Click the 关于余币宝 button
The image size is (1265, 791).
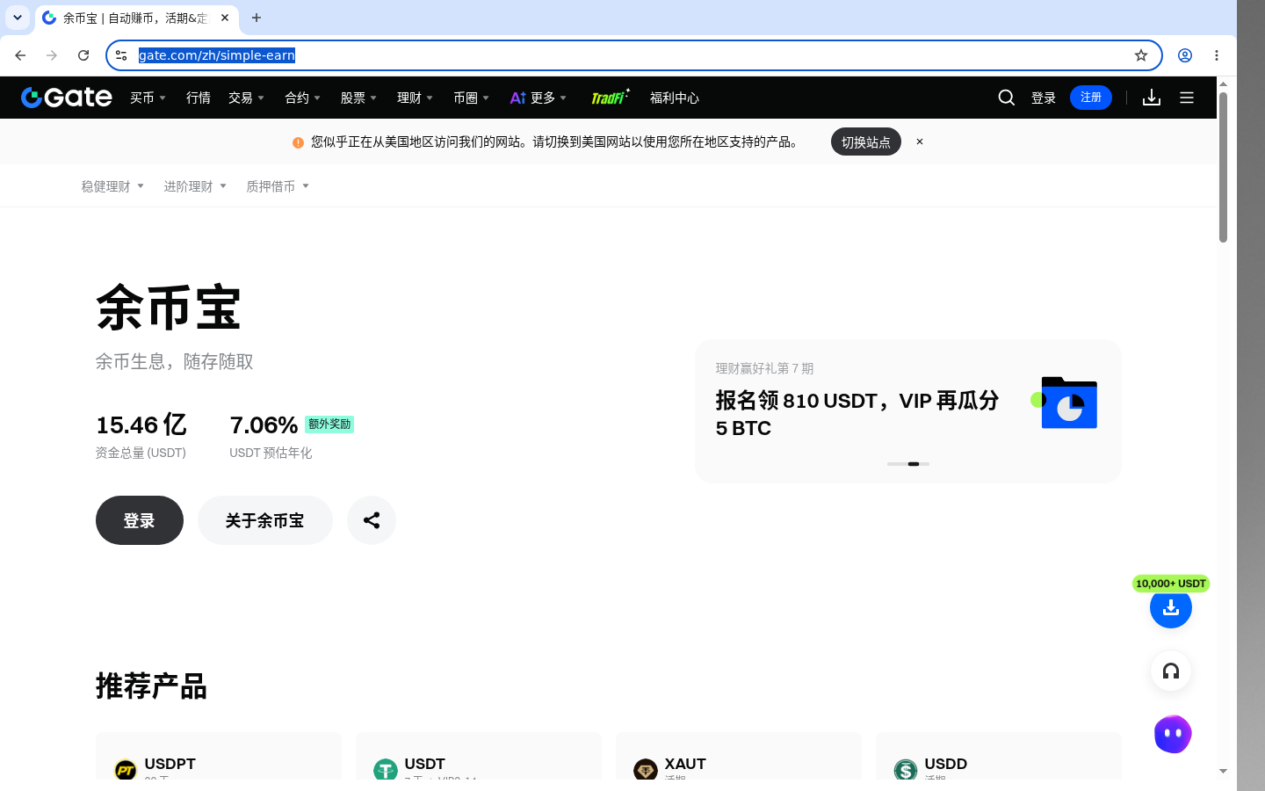[x=265, y=520]
